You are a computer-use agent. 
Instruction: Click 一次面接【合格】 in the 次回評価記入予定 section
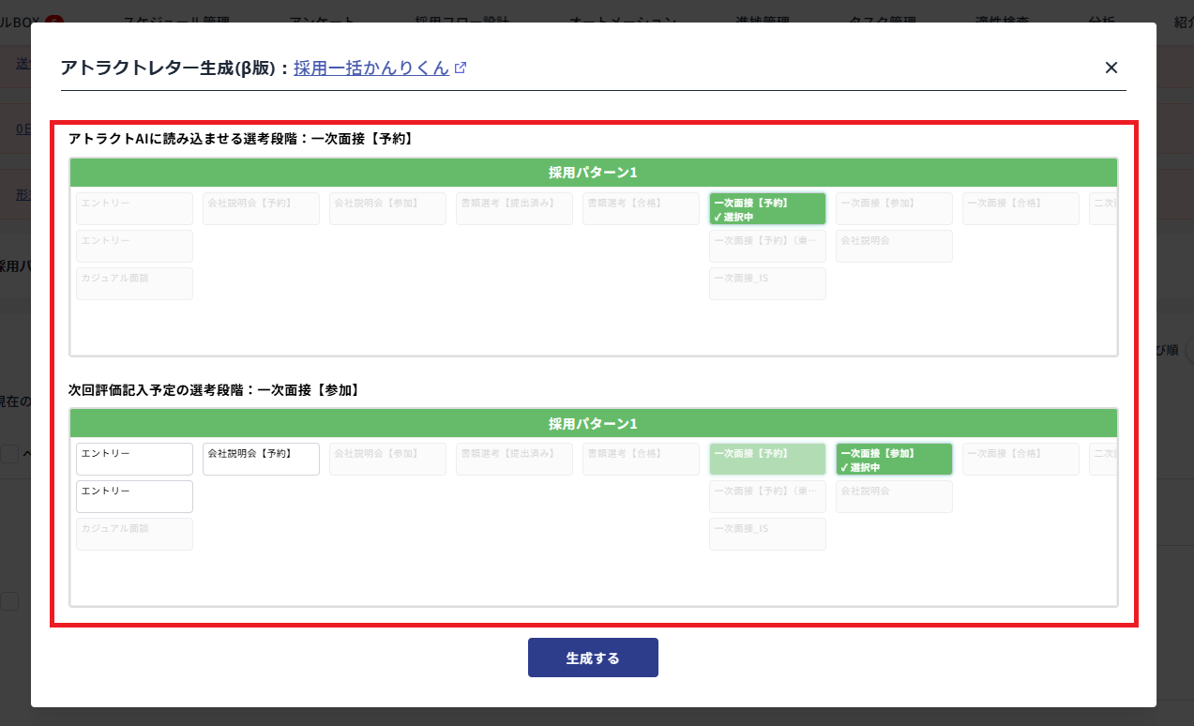pos(1020,460)
